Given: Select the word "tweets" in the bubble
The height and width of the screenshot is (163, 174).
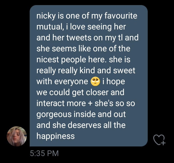Looking at the screenshot, I should tap(79, 38).
